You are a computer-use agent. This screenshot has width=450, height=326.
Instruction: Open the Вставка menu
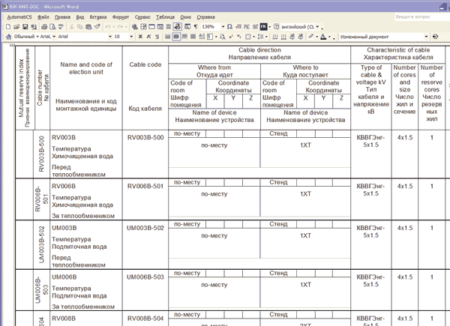click(98, 17)
